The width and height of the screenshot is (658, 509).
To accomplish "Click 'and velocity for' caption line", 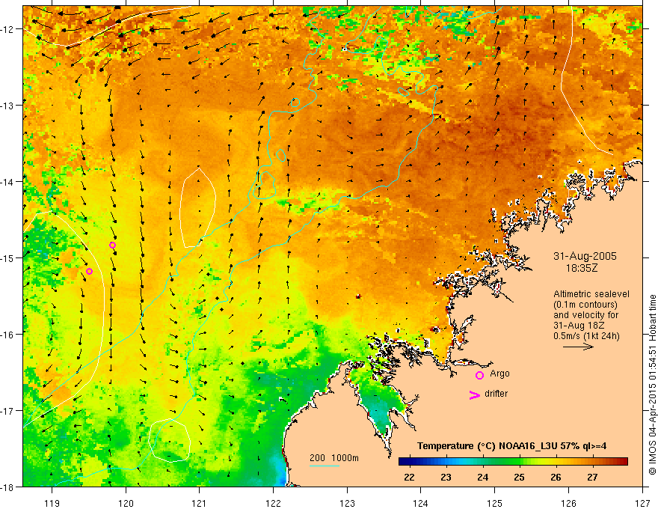I will (x=585, y=315).
